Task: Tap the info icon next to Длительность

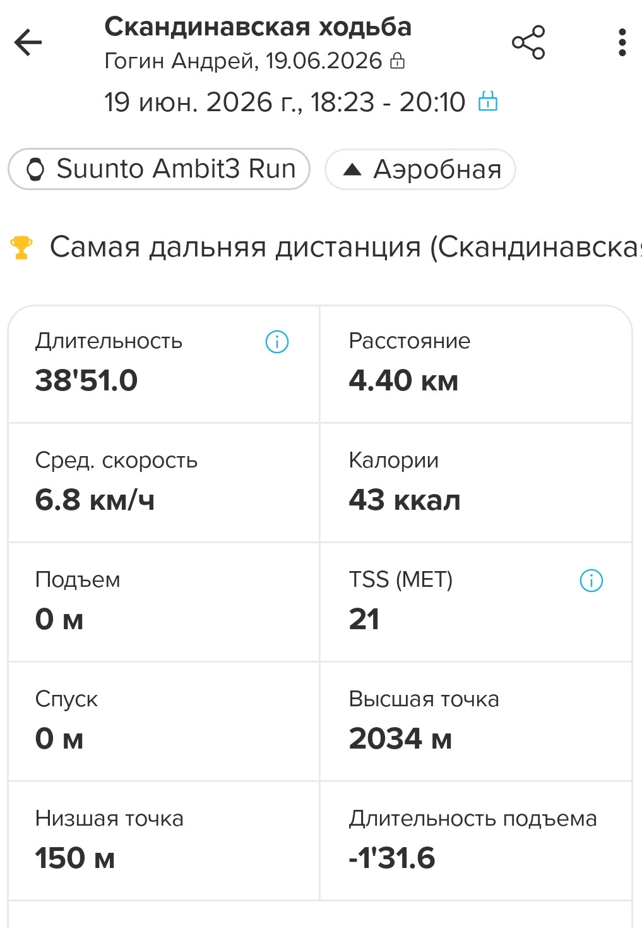Action: 277,342
